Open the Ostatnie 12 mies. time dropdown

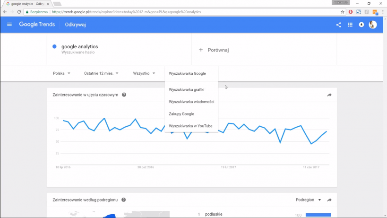[x=101, y=73]
